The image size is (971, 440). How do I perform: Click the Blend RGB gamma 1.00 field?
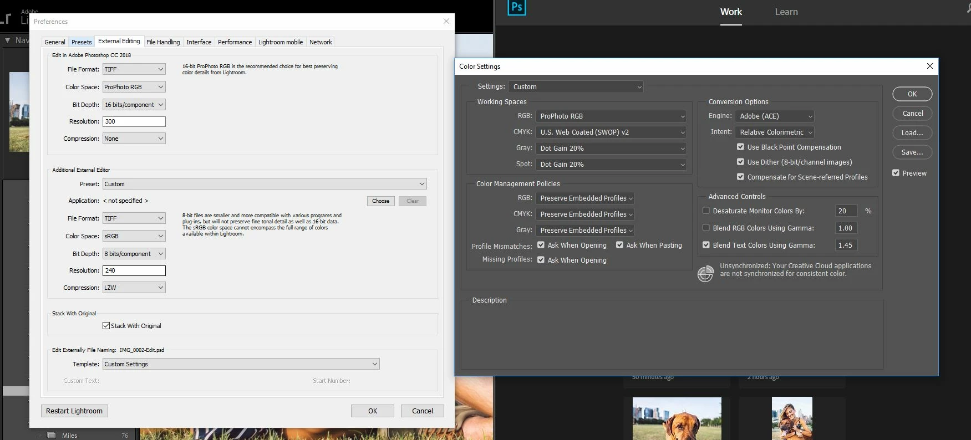coord(846,228)
